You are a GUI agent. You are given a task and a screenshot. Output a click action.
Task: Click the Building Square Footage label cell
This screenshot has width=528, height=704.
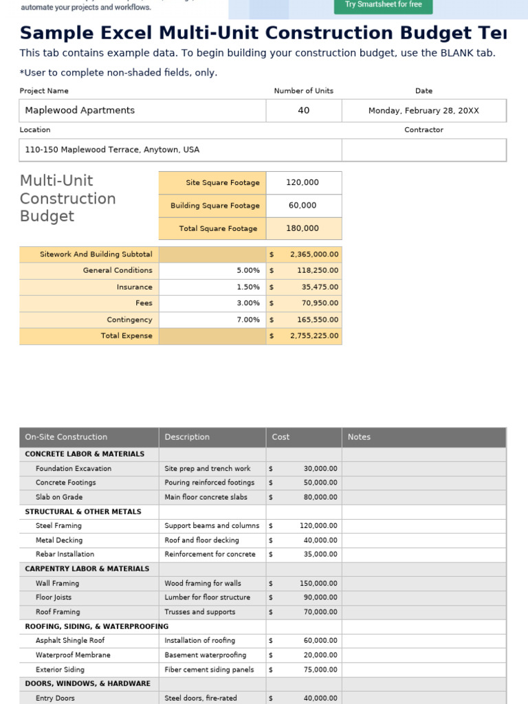click(212, 206)
